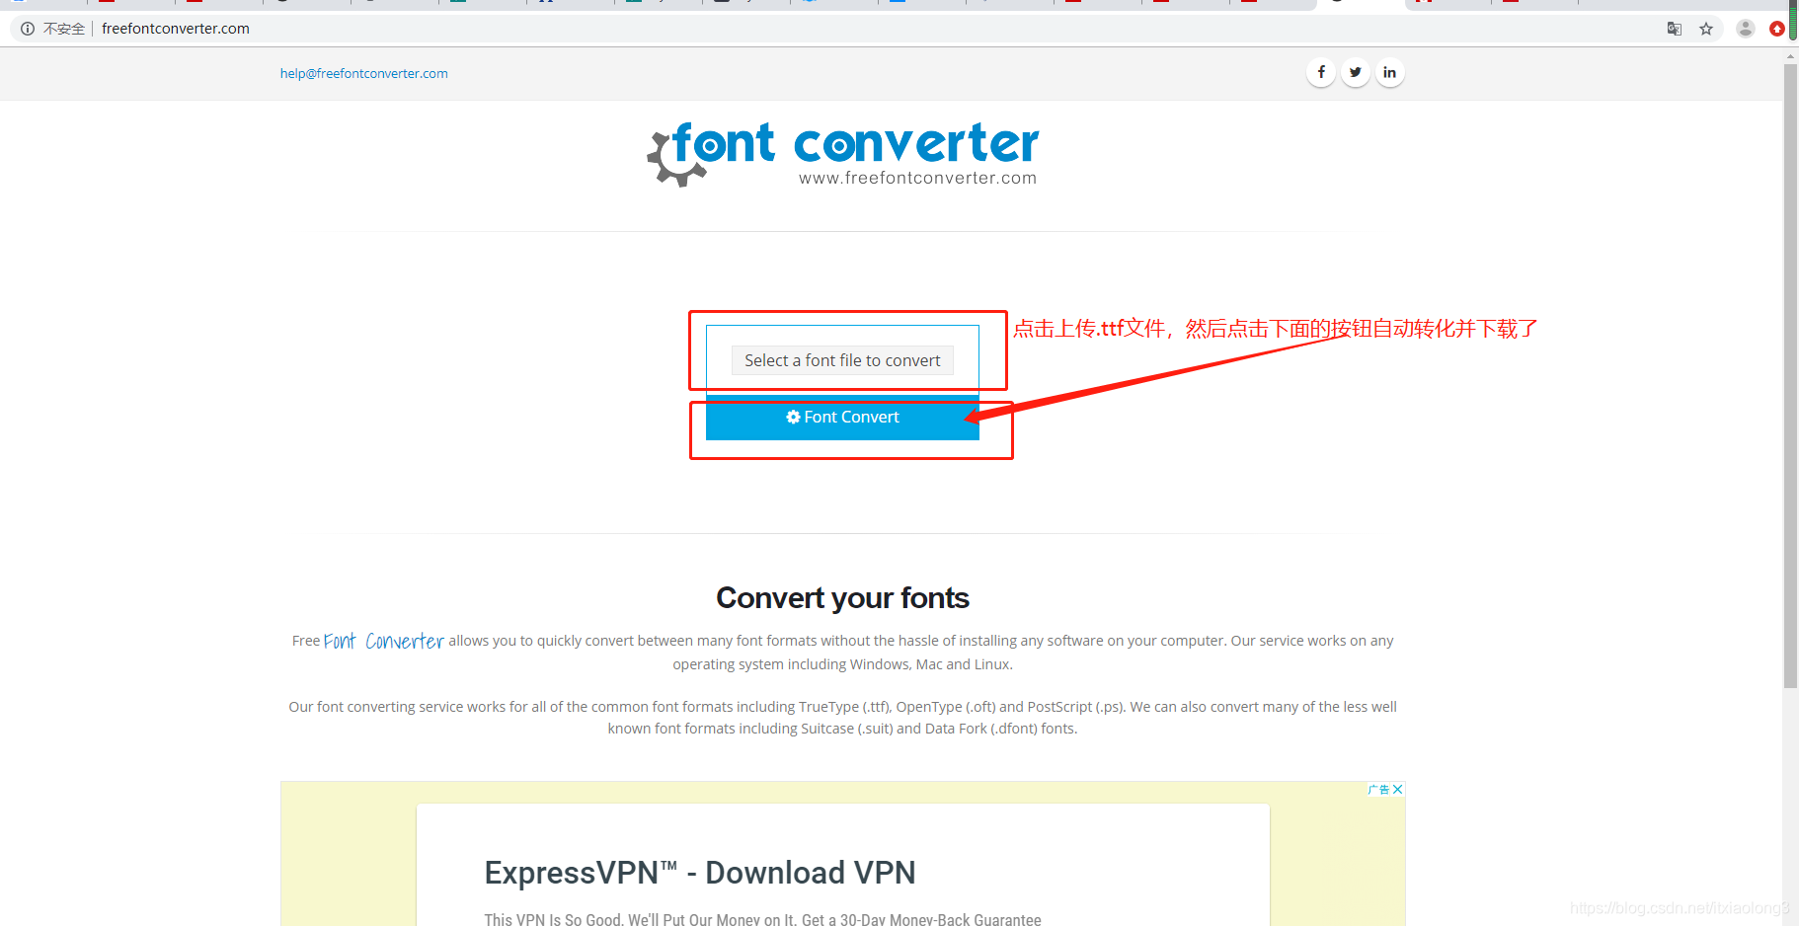Click the ad's 30-Day Money-Back description text
Screen dimensions: 1799x926
point(762,919)
